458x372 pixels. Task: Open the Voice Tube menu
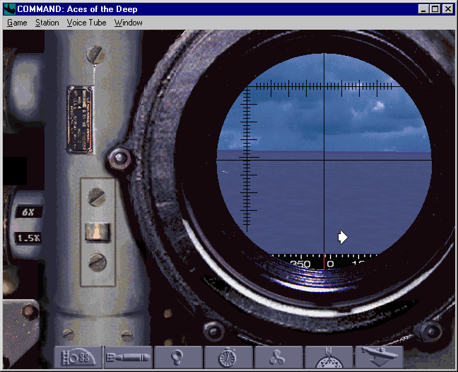86,23
